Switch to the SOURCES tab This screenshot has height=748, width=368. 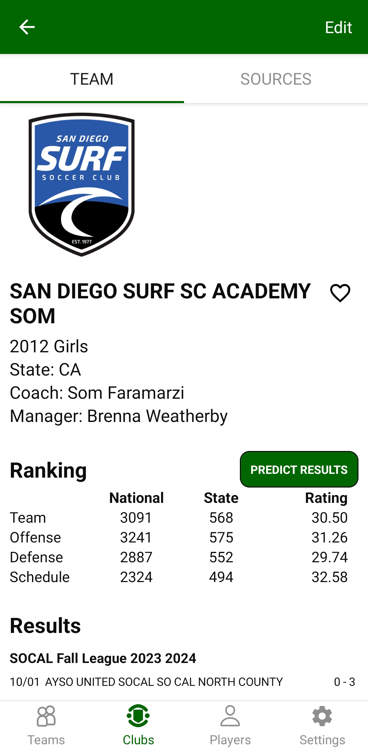click(x=276, y=79)
